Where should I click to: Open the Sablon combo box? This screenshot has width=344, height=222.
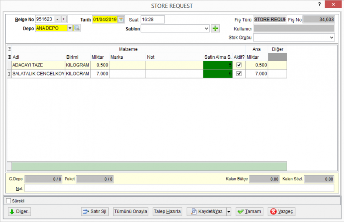pyautogui.click(x=175, y=28)
